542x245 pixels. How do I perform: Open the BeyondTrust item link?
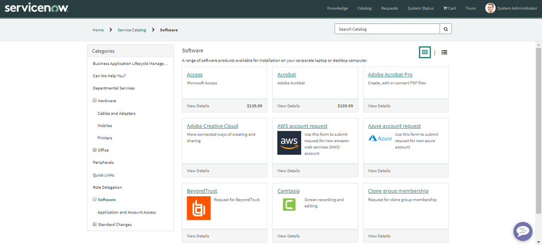point(202,191)
